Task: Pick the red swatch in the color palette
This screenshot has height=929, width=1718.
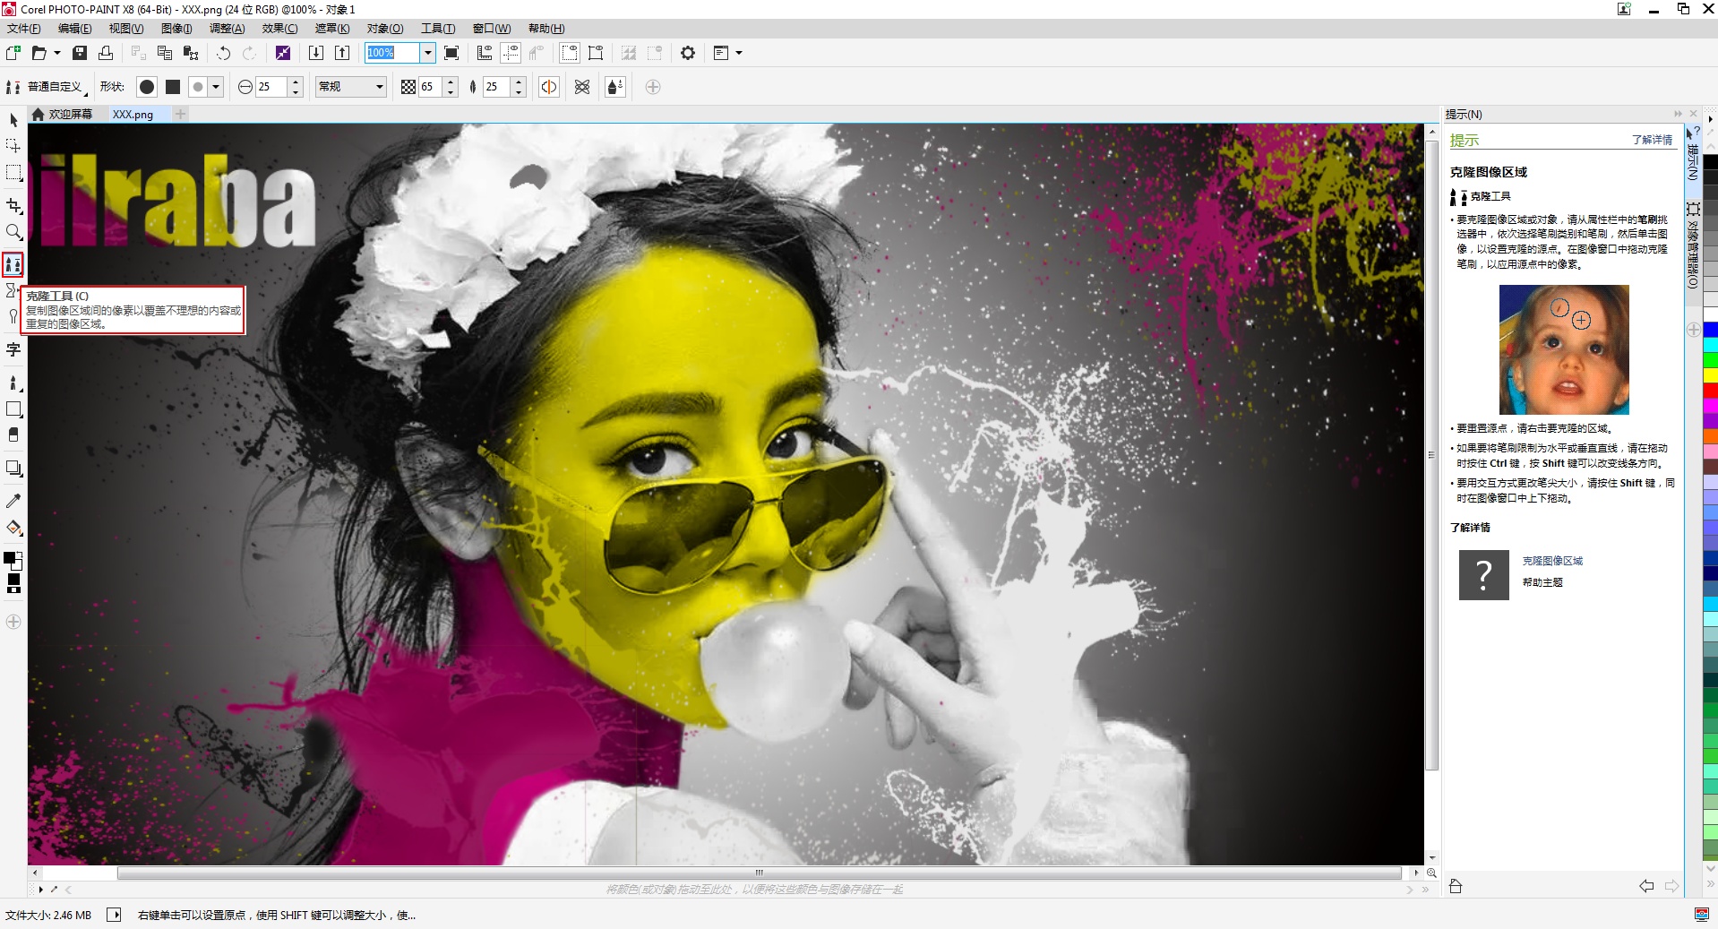Action: point(1710,391)
